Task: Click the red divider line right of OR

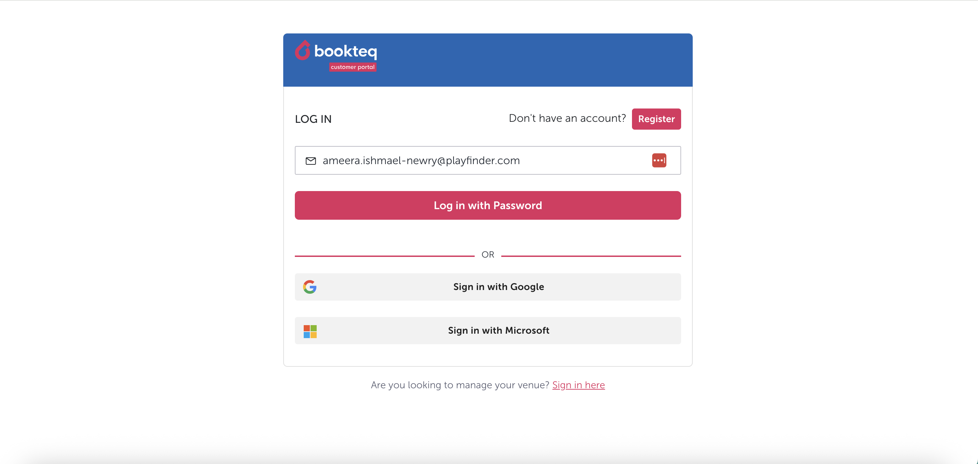Action: pos(591,256)
